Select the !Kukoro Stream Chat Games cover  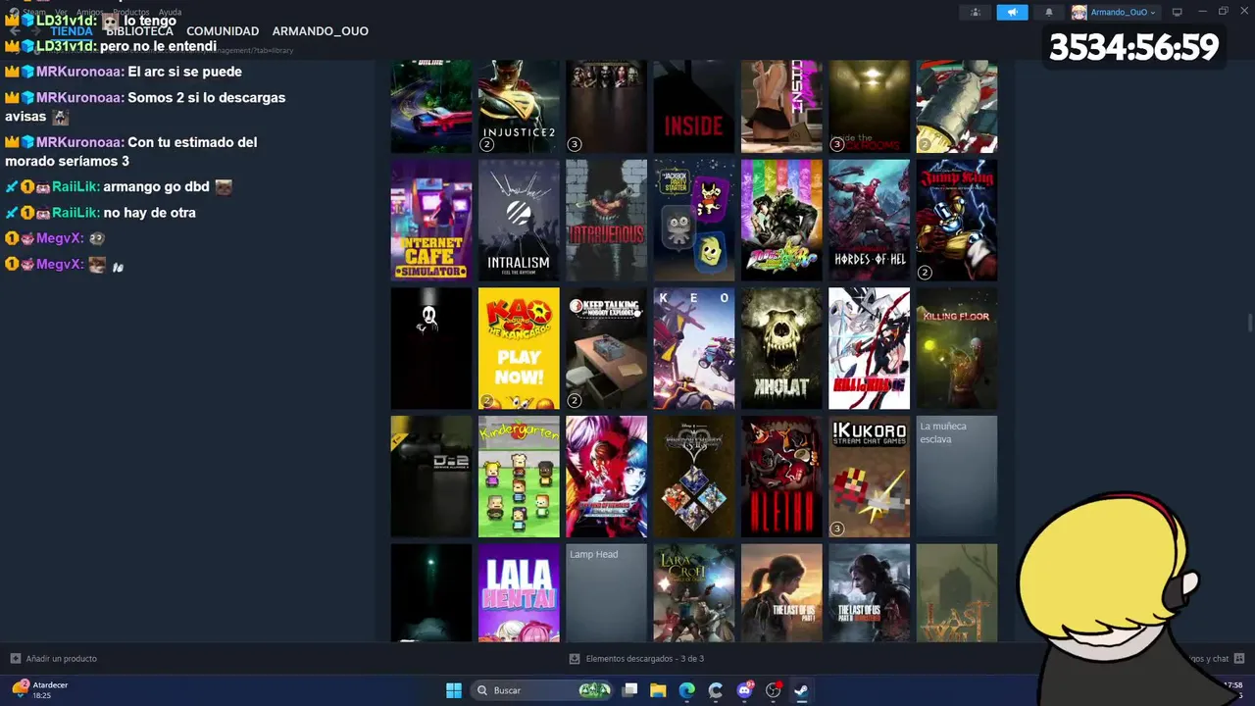[869, 477]
